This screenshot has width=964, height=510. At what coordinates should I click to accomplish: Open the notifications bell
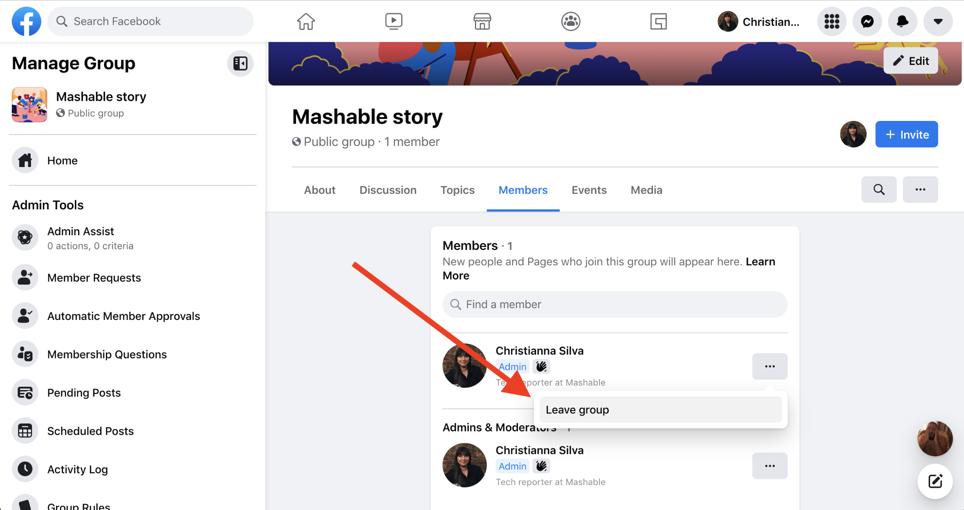(x=902, y=21)
